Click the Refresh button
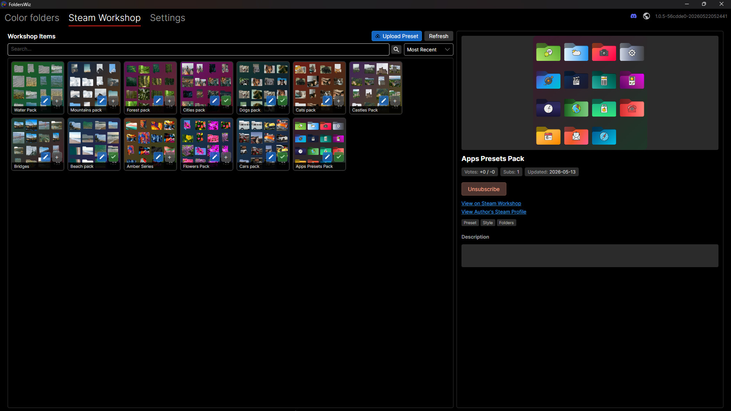Screen dimensions: 731x411 click(x=439, y=36)
